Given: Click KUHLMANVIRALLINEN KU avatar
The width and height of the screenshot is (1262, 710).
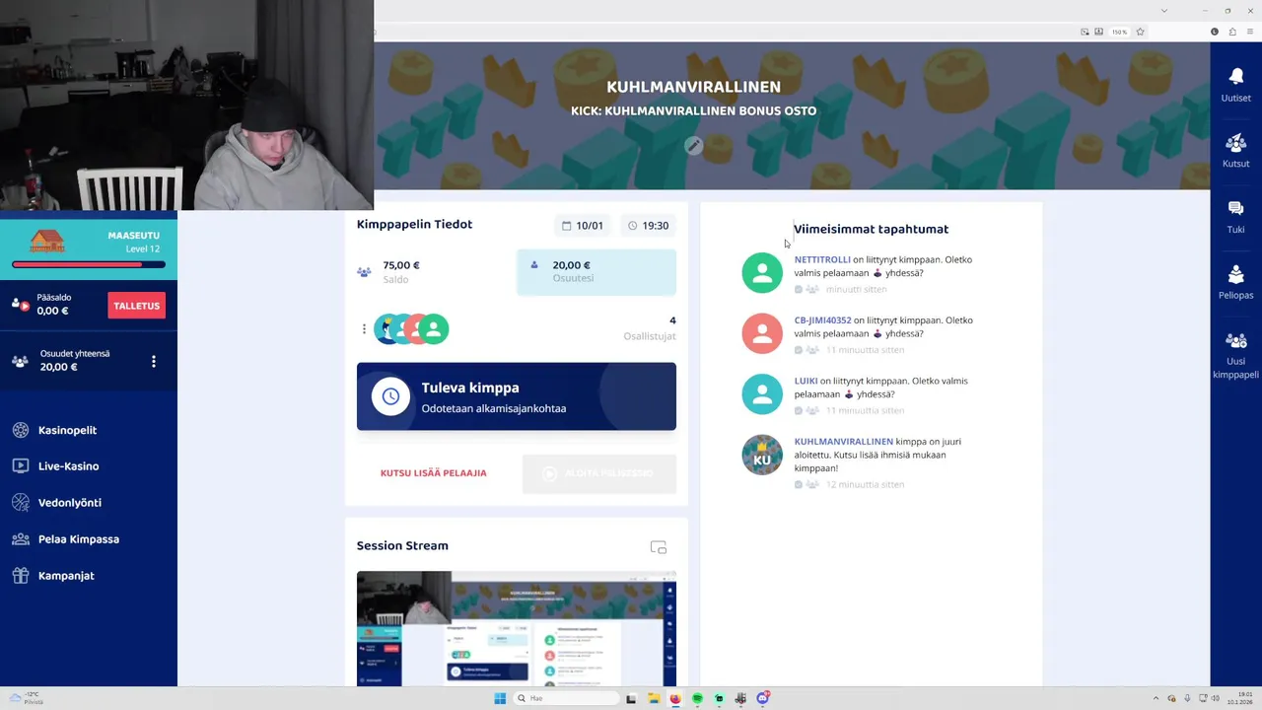Looking at the screenshot, I should click(x=762, y=455).
